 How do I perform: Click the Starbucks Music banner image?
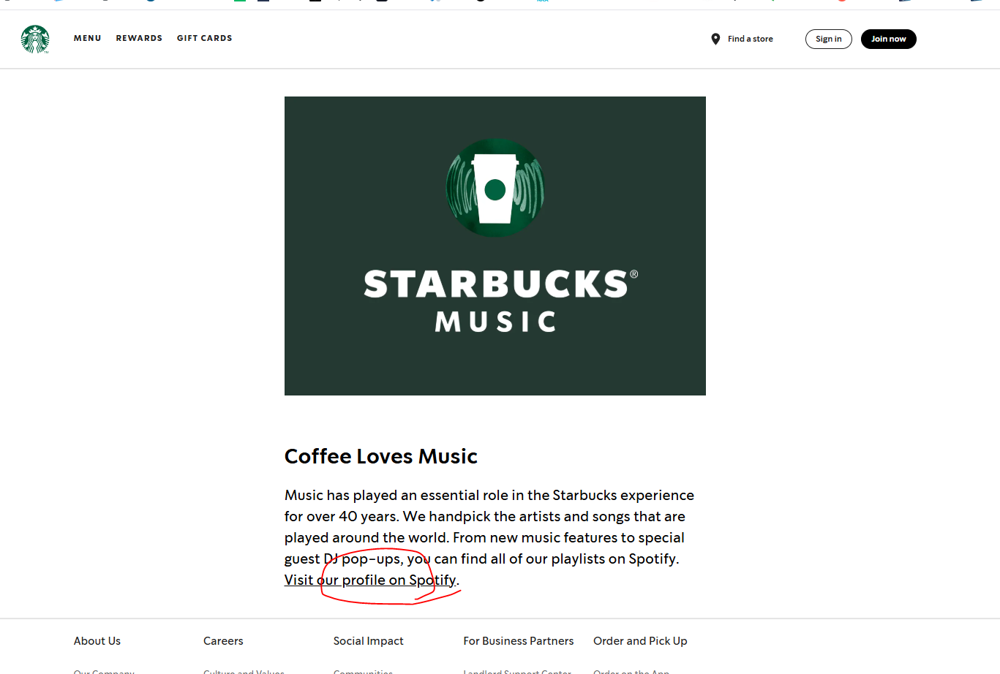[495, 246]
